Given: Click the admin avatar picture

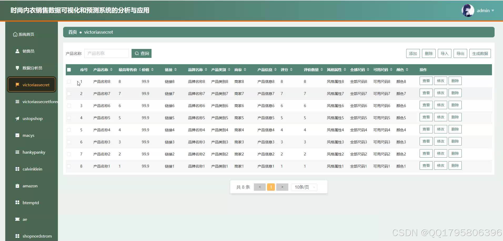Looking at the screenshot, I should click(468, 11).
